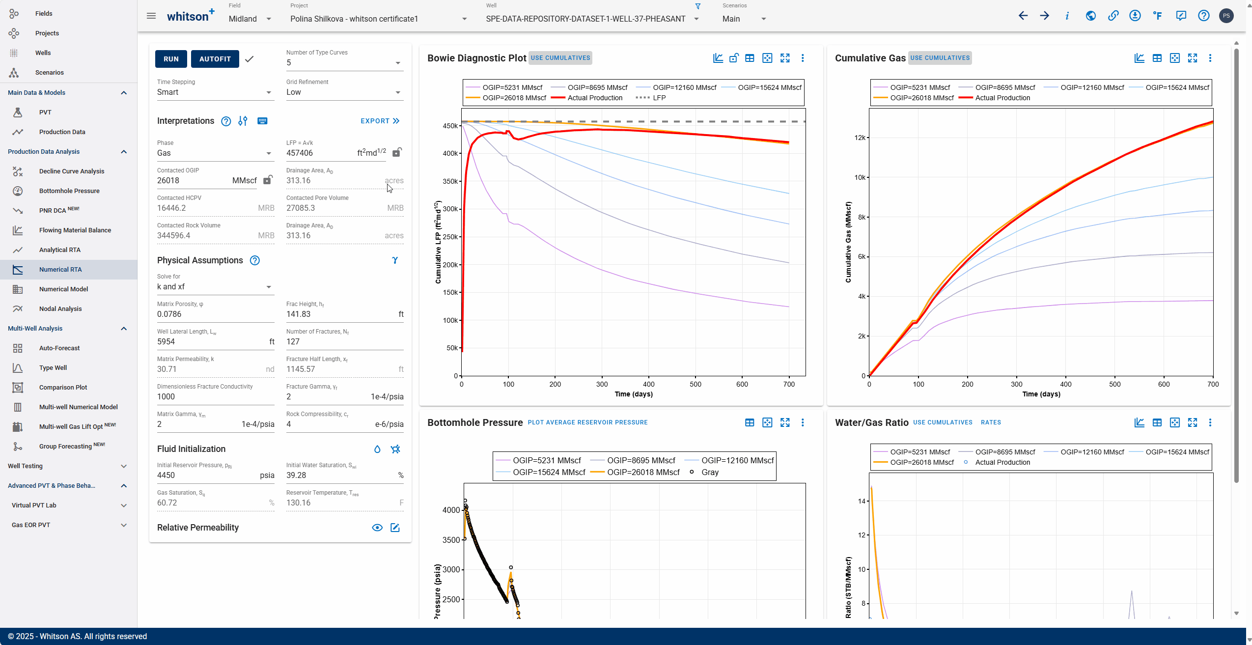Screen dimensions: 1252x645
Task: Click the temperature unit °F icon
Action: [x=1158, y=16]
